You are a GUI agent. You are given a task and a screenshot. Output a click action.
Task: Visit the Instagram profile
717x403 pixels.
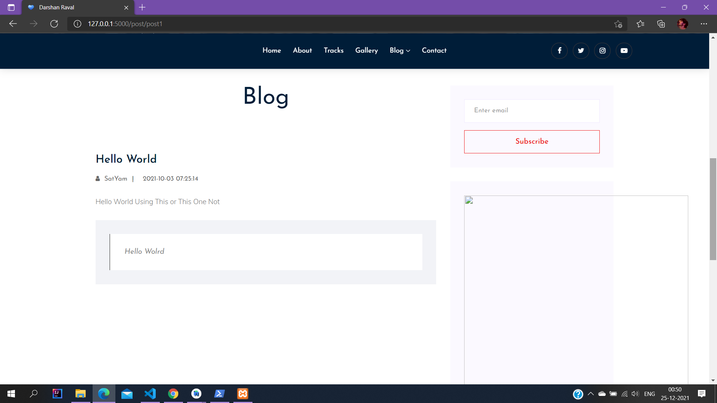click(x=602, y=50)
